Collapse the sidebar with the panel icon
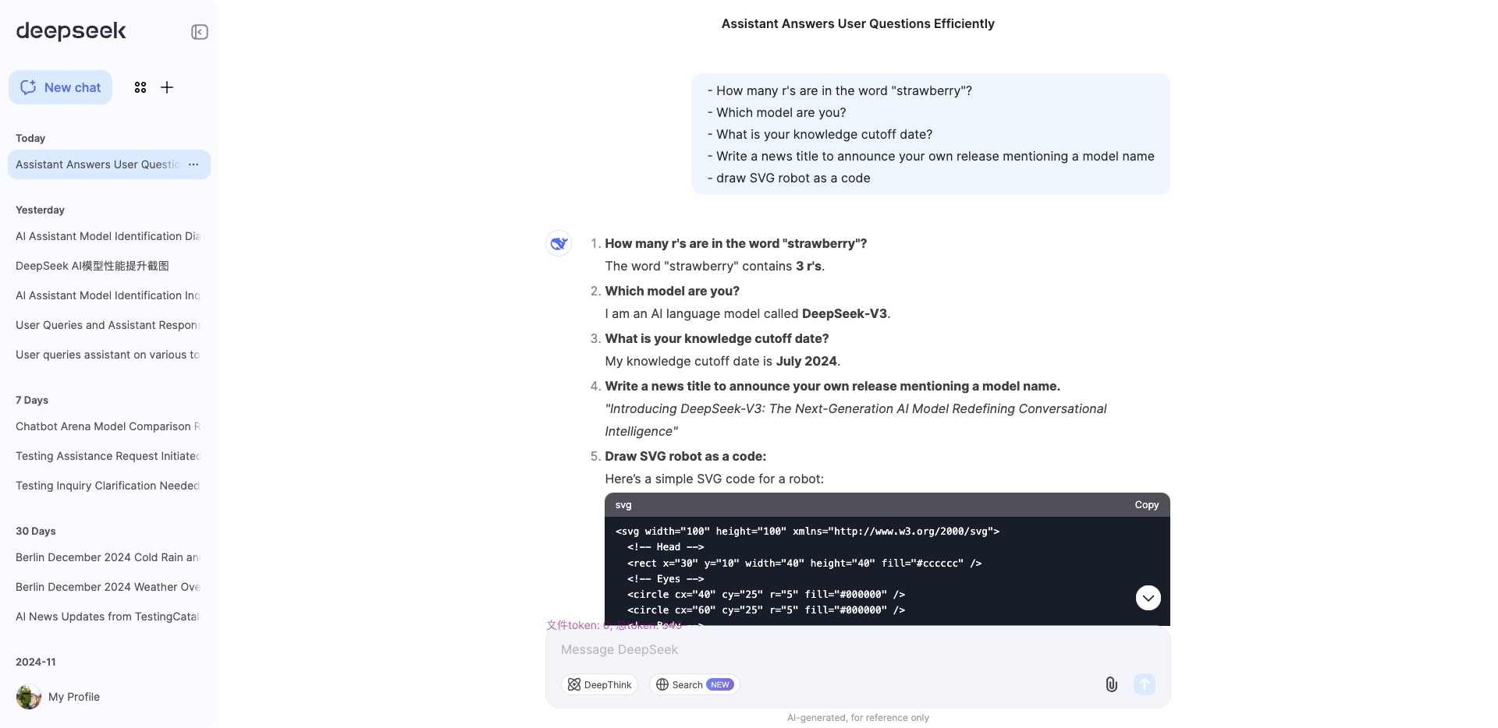Screen dimensions: 1498x728 [200, 32]
